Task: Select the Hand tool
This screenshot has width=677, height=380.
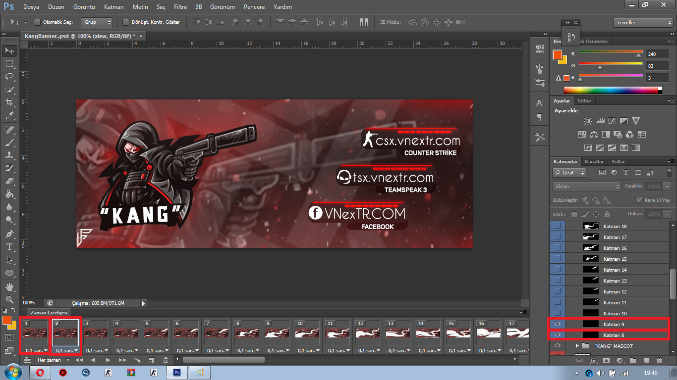Action: 9,287
